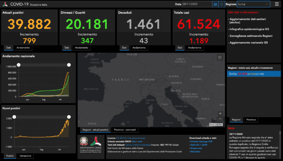Image resolution: width=283 pixels, height=161 pixels.
Task: Click the Data field showing 28/11/2020
Action: (197, 4)
